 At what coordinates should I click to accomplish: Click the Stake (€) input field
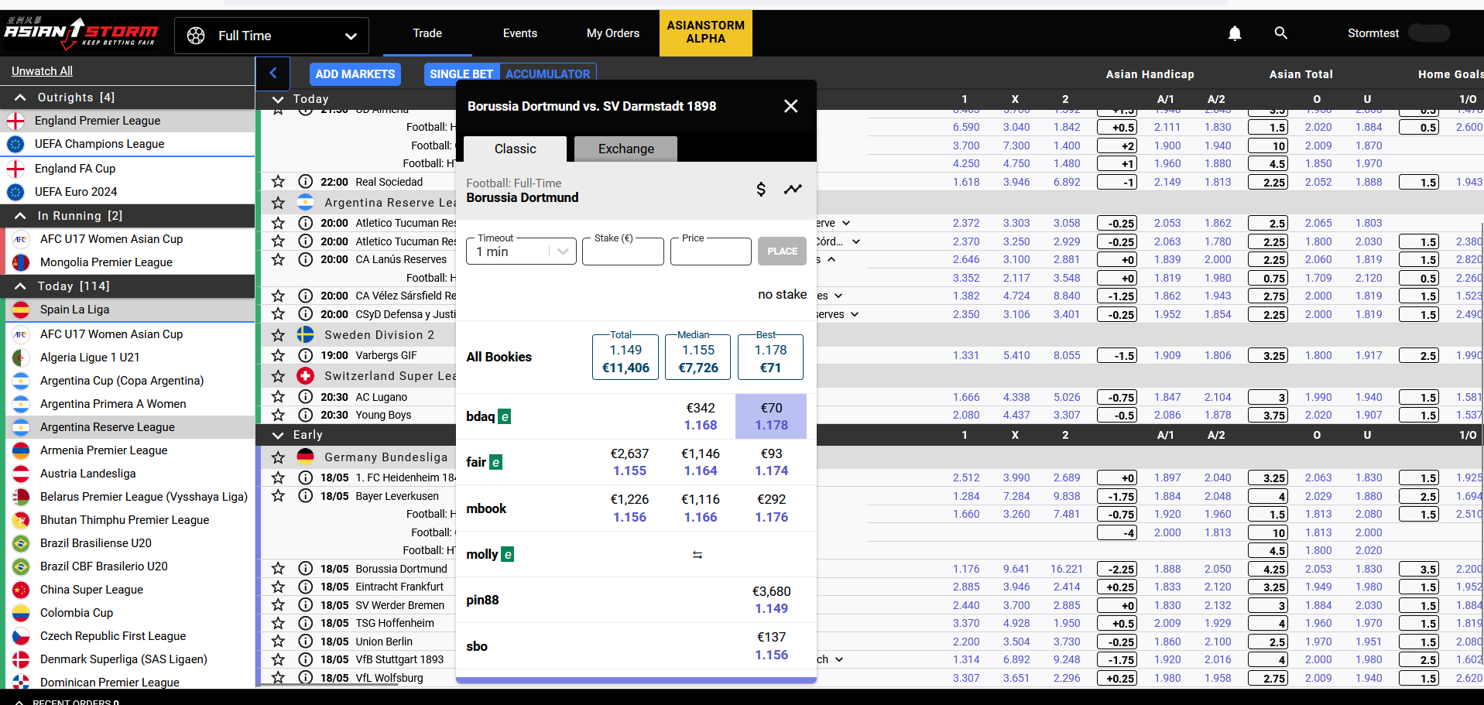[623, 252]
